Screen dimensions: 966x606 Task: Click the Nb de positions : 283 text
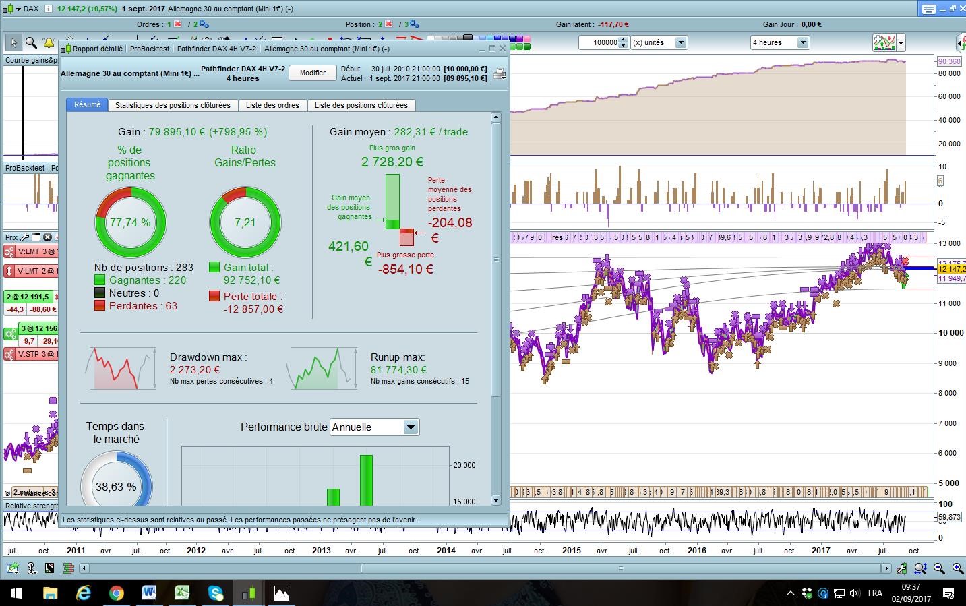click(x=144, y=268)
